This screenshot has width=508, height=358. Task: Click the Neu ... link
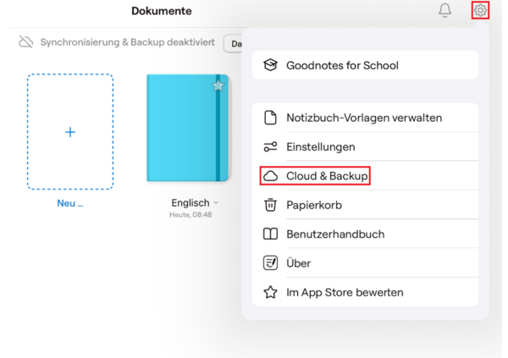[x=70, y=203]
